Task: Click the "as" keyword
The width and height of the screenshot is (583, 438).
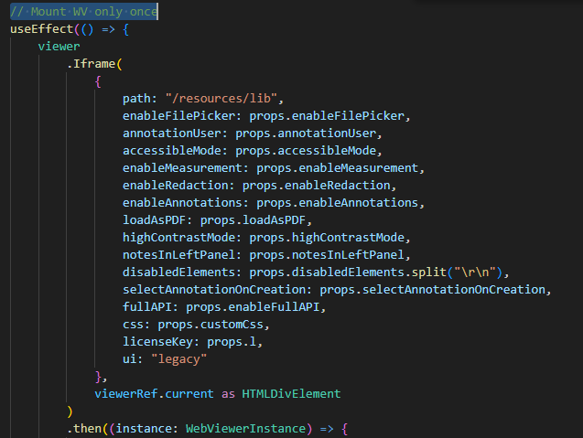Action: pyautogui.click(x=228, y=394)
